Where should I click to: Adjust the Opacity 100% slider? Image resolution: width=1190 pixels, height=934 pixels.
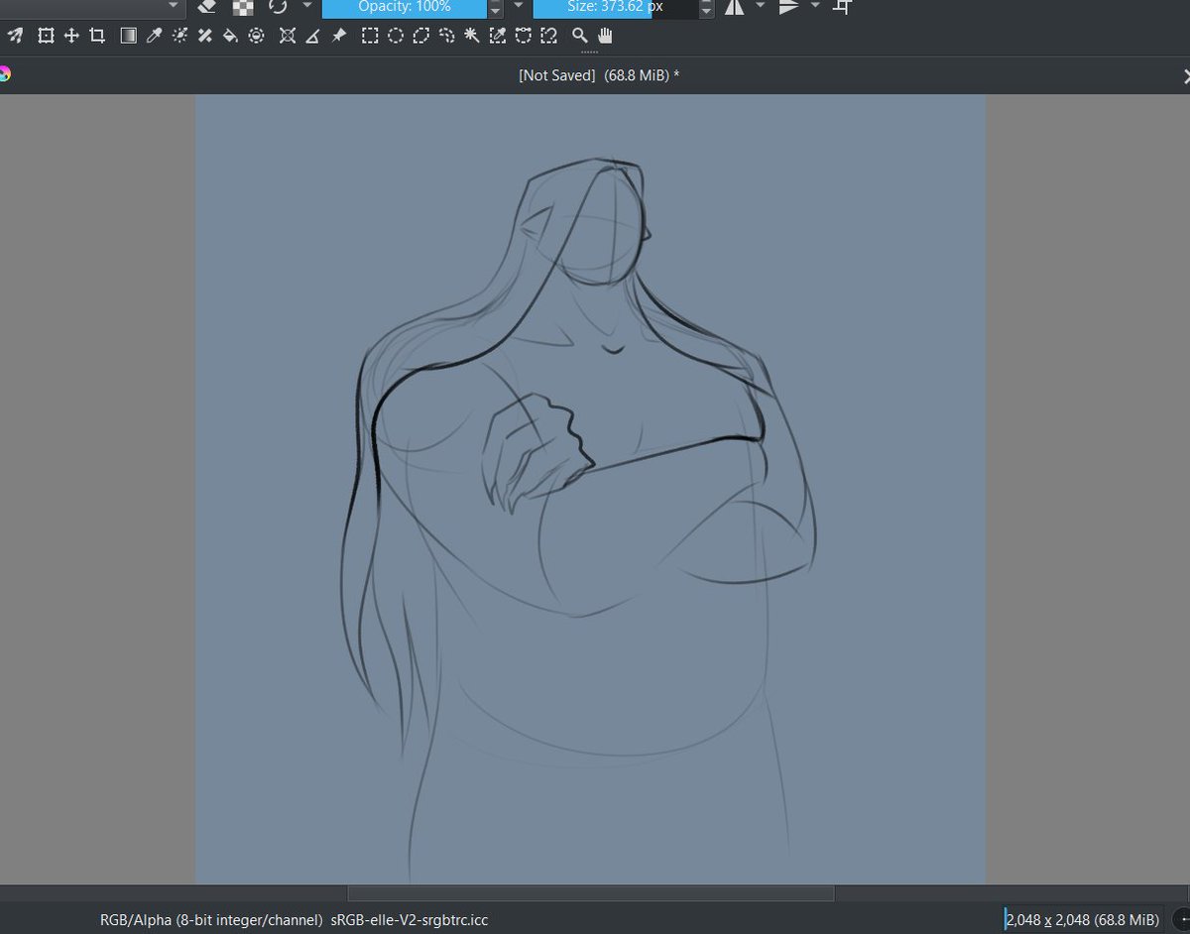(x=405, y=8)
